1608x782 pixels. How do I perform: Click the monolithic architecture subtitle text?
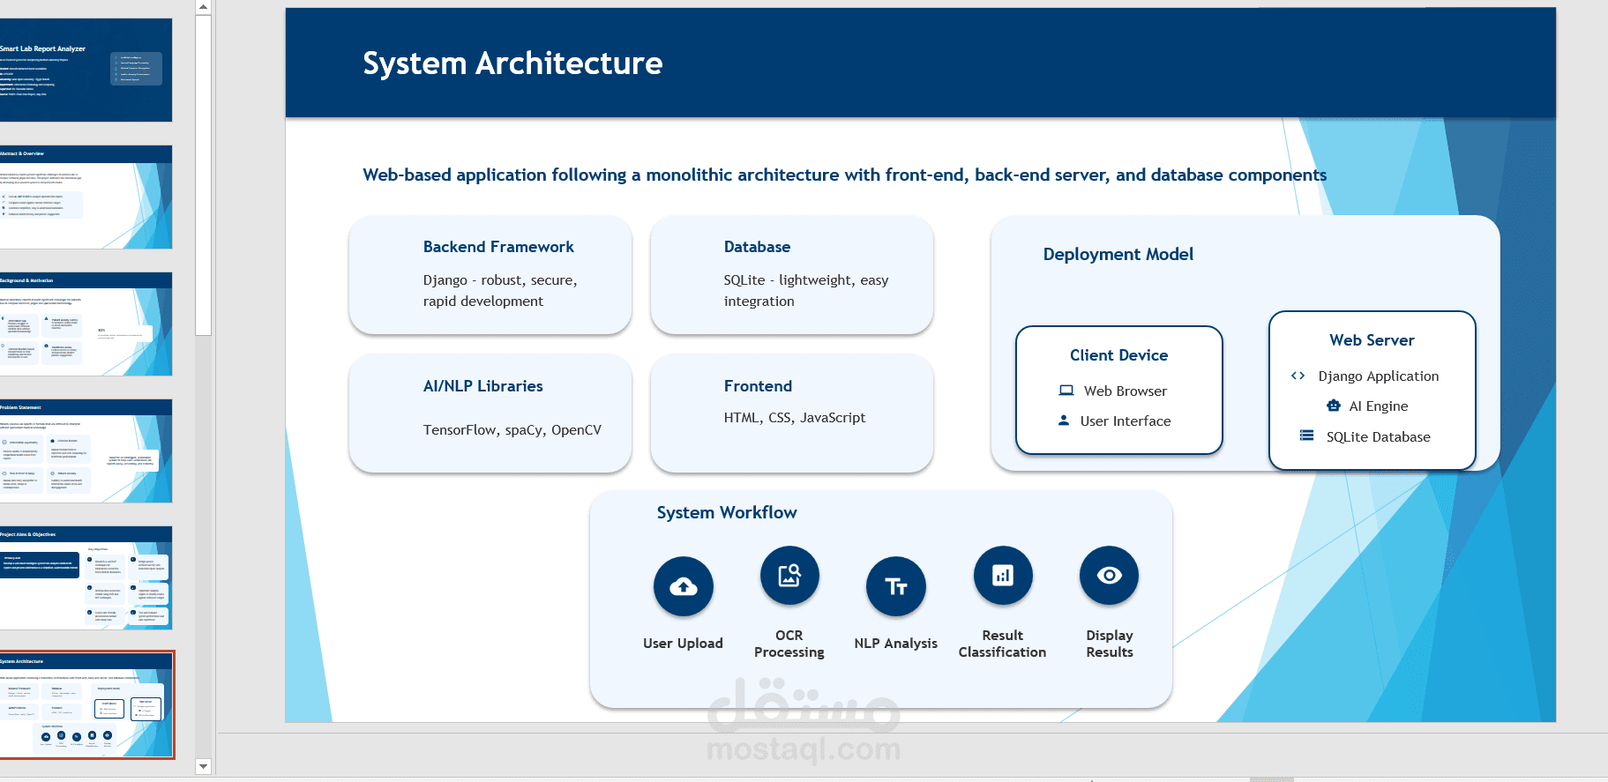pos(844,175)
